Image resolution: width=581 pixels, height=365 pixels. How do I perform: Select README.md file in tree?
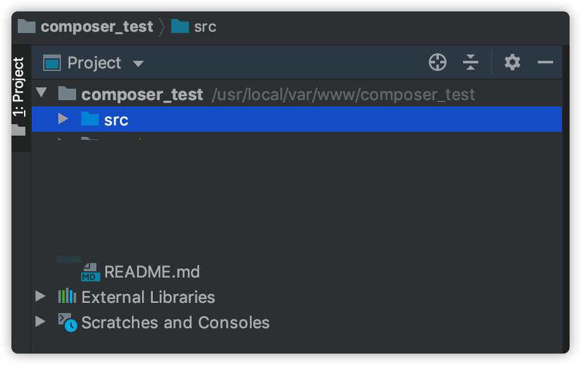tap(152, 272)
